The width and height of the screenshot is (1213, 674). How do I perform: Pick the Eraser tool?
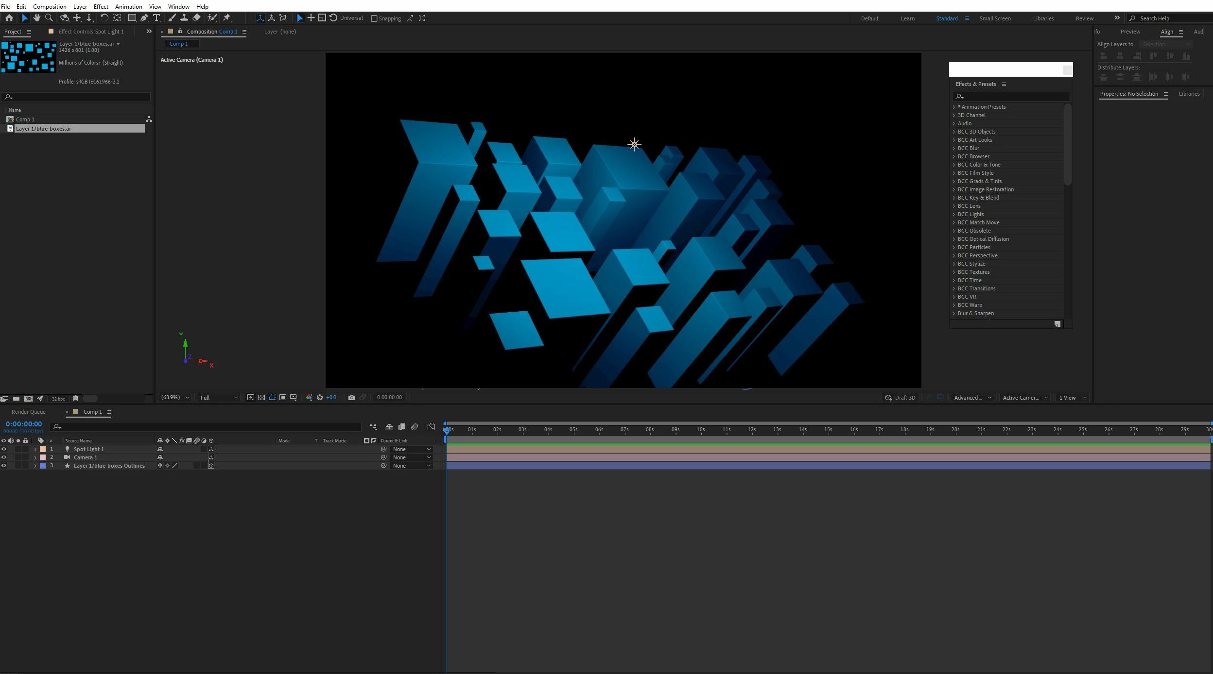[x=196, y=18]
